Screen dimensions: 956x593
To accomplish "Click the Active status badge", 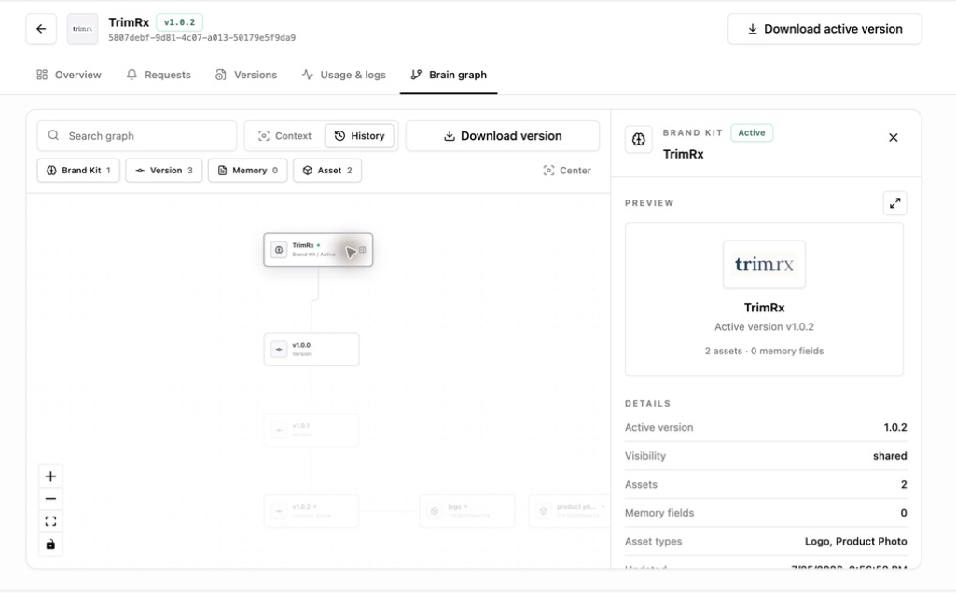I will 752,132.
